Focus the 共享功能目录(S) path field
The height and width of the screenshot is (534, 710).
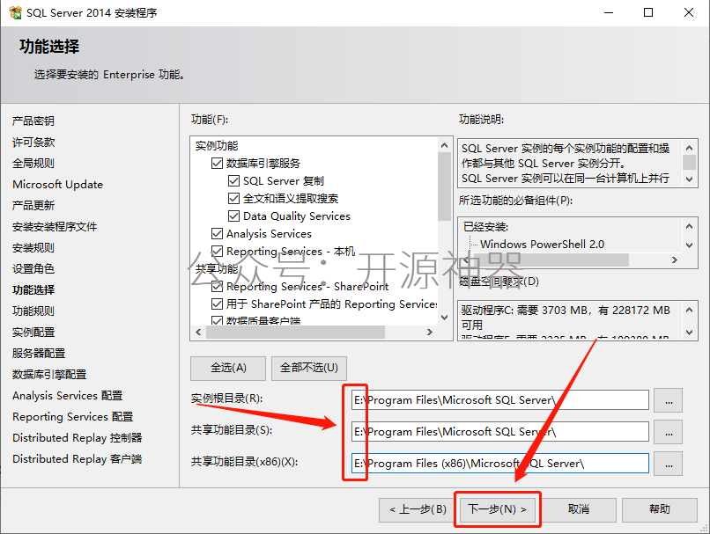(499, 432)
